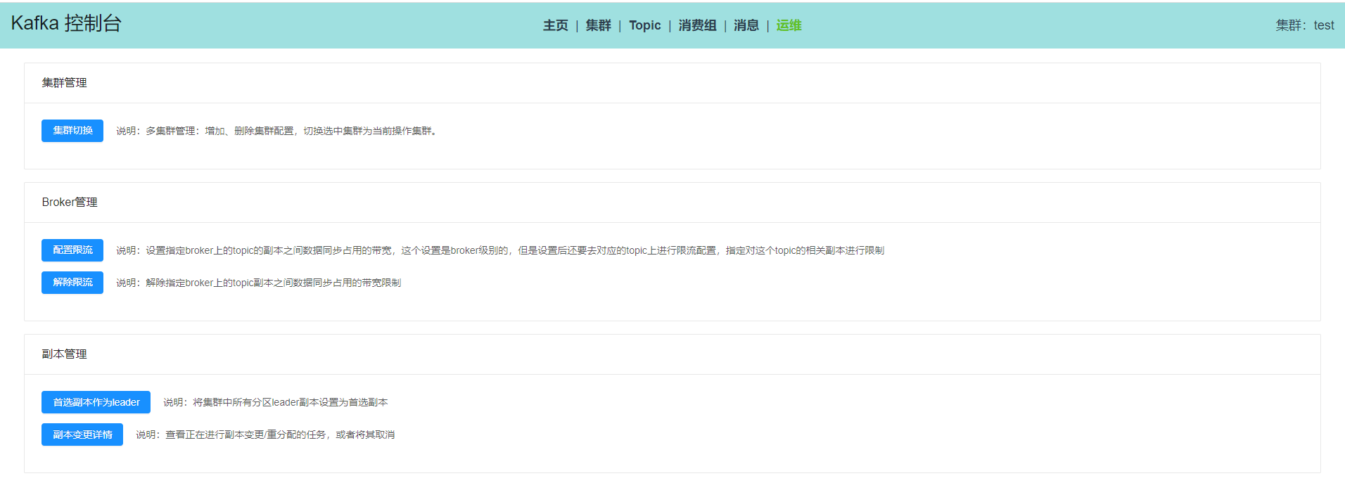The image size is (1345, 502).
Task: Open the 集群 page from the top navigation
Action: point(598,25)
